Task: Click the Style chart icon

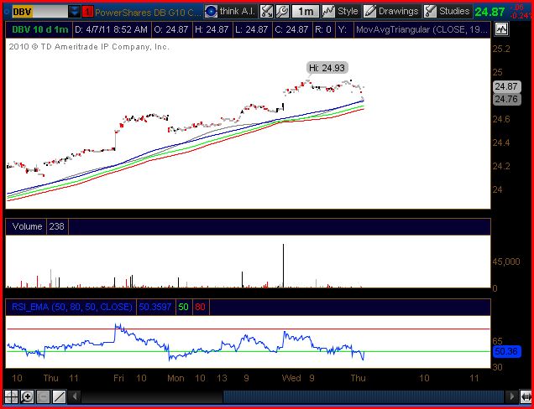Action: 328,12
